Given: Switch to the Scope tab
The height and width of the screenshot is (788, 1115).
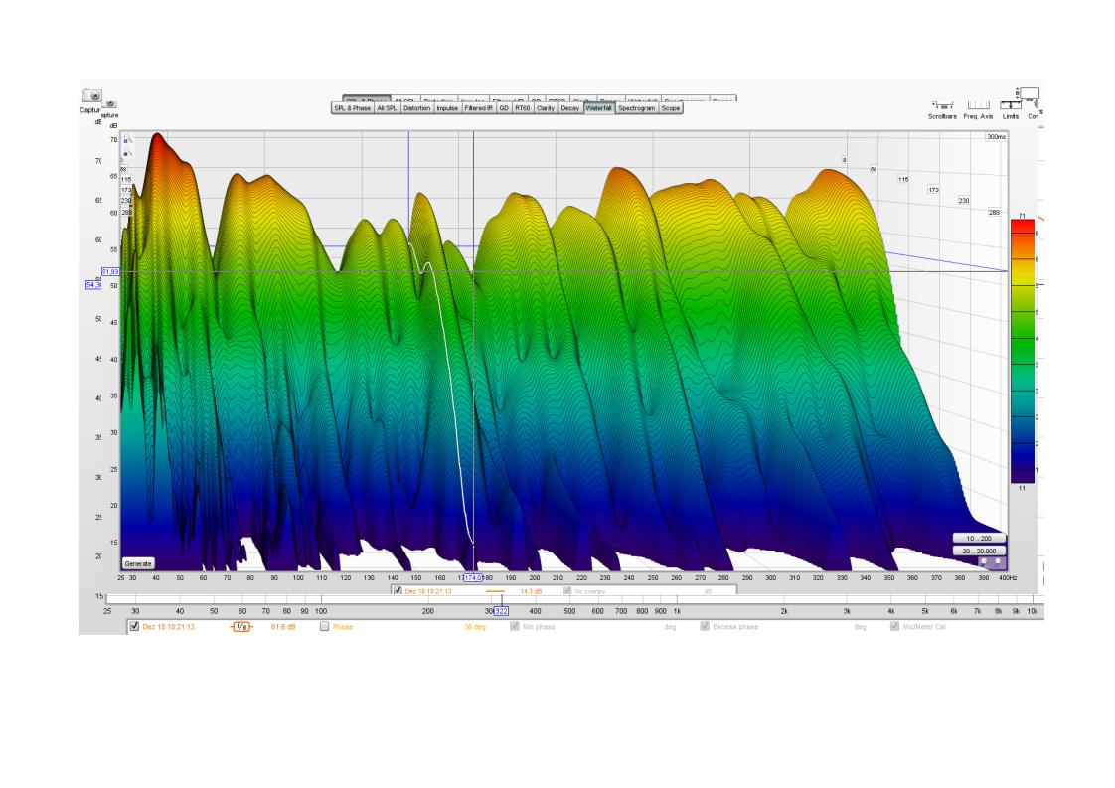Looking at the screenshot, I should pyautogui.click(x=671, y=108).
